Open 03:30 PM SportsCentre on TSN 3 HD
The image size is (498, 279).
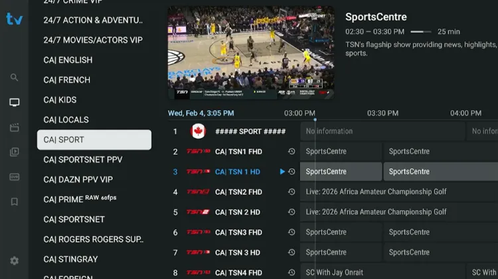coord(441,252)
